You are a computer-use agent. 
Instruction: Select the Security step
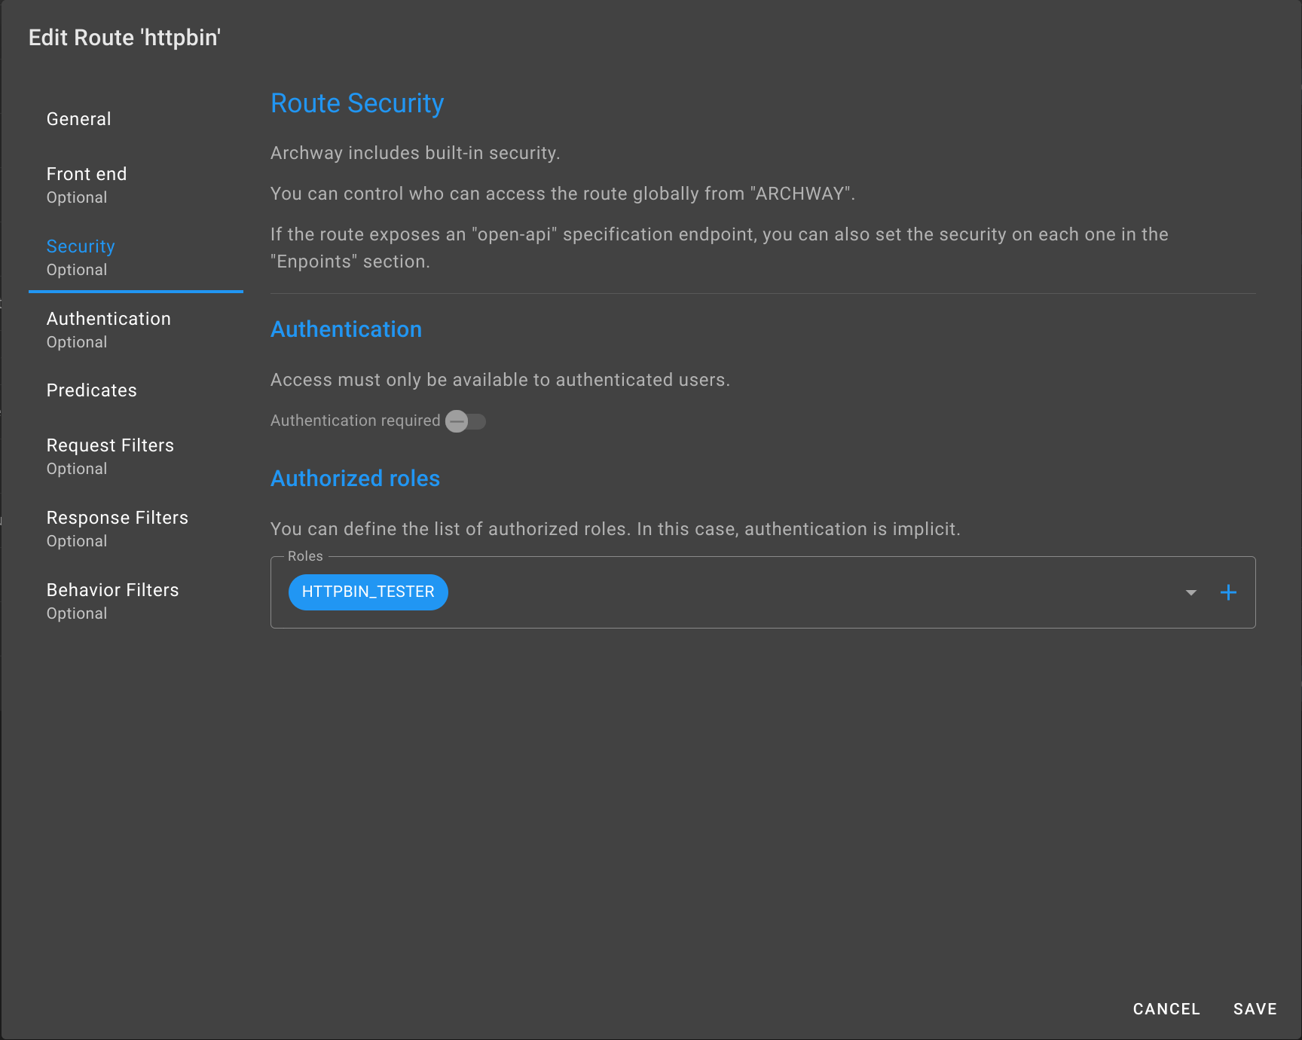[136, 257]
